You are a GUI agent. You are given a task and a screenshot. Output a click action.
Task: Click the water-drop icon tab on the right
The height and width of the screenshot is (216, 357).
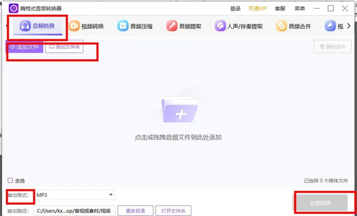click(334, 26)
